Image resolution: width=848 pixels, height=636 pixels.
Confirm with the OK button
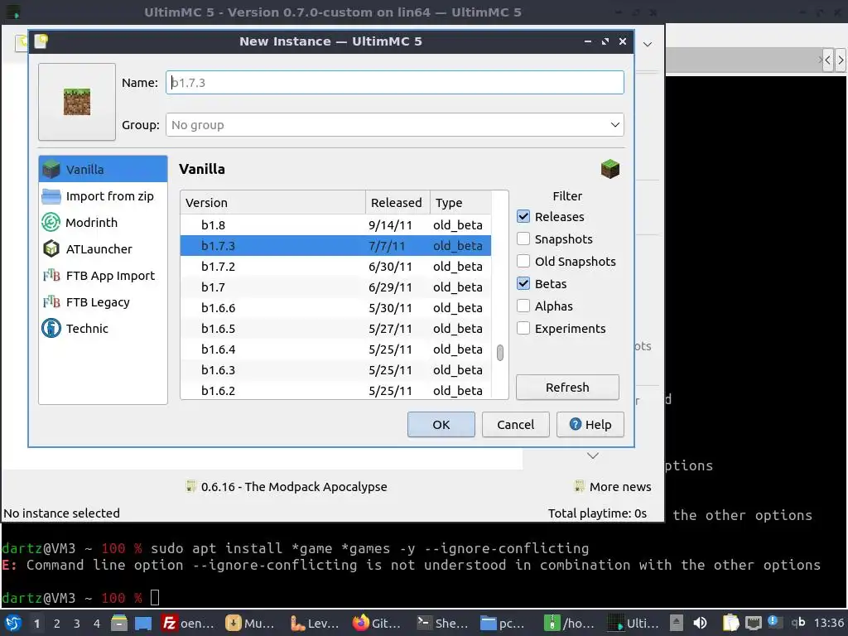pyautogui.click(x=441, y=425)
